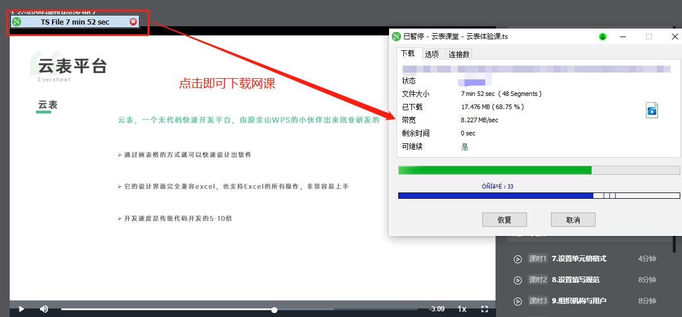Mute the video using the speaker icon

pos(44,309)
